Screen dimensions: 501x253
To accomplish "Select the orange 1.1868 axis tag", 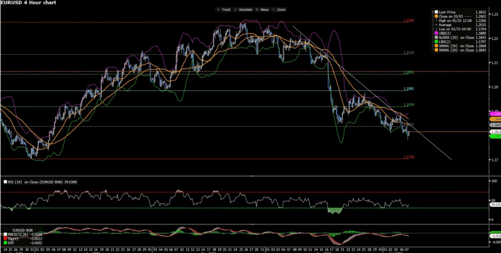I will tap(495, 118).
